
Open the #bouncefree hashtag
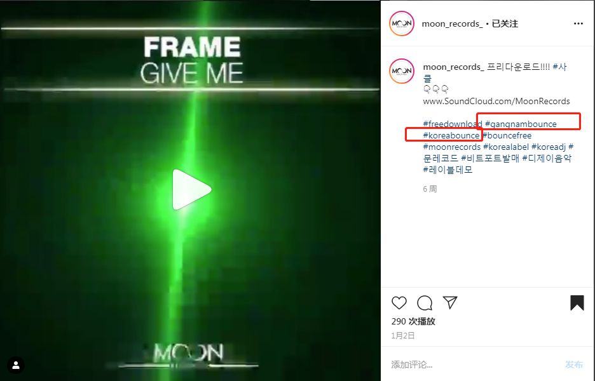pos(507,135)
